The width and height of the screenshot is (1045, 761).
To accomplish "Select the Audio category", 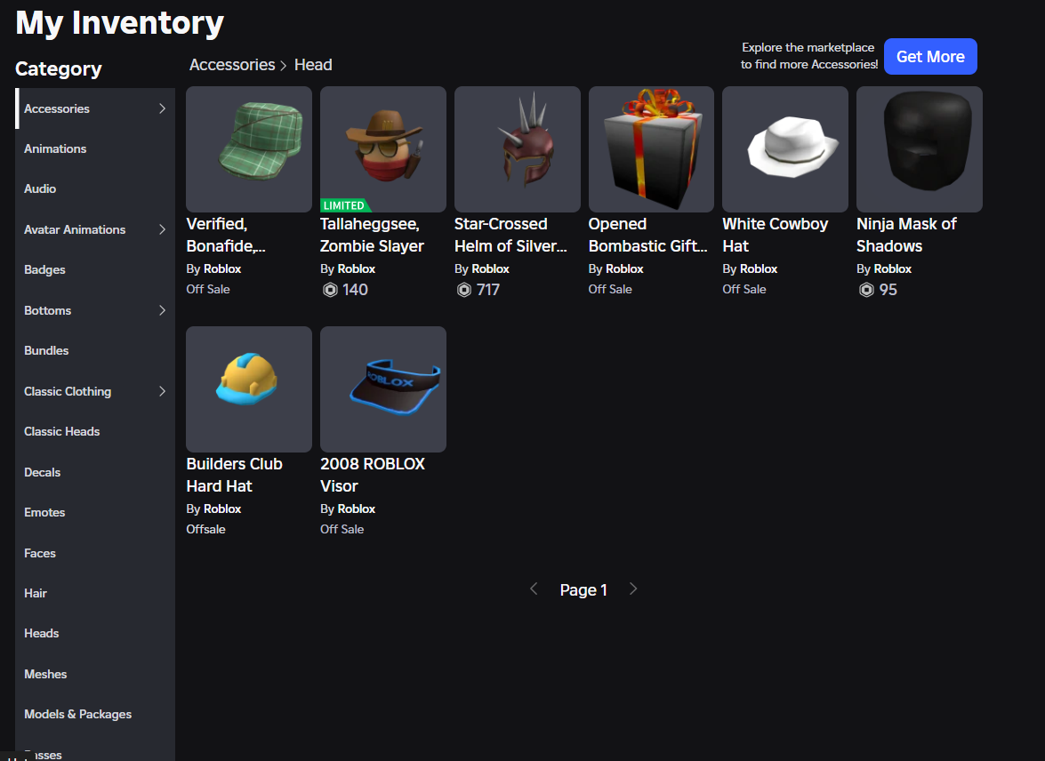I will click(x=39, y=188).
